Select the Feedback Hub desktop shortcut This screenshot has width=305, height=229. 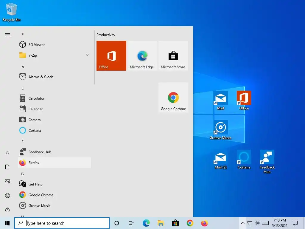267,162
